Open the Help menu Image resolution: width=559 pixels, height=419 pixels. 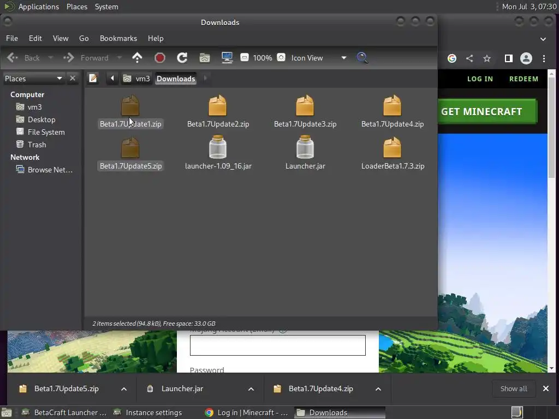coord(156,38)
